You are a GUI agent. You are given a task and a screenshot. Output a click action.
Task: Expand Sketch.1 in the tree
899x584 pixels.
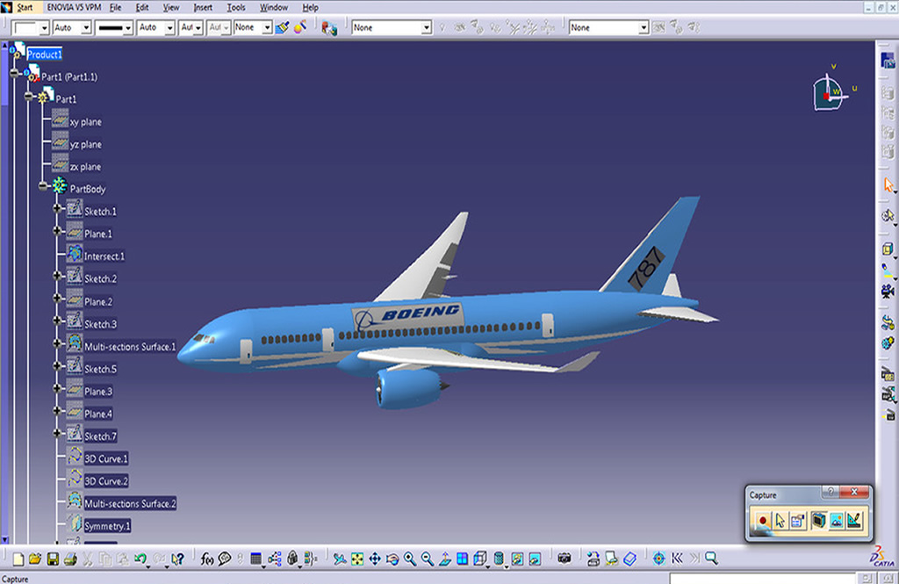click(x=57, y=208)
